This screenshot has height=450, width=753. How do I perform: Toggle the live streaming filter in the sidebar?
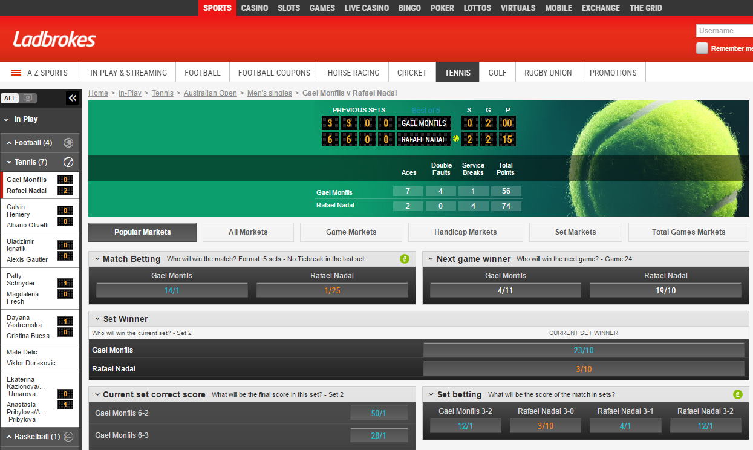28,98
